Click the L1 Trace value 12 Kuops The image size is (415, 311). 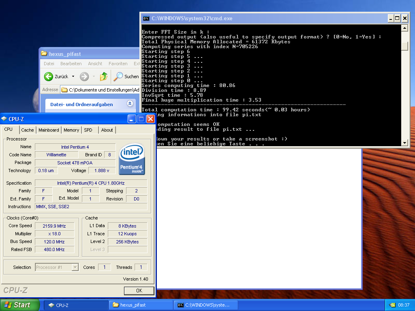tap(127, 234)
